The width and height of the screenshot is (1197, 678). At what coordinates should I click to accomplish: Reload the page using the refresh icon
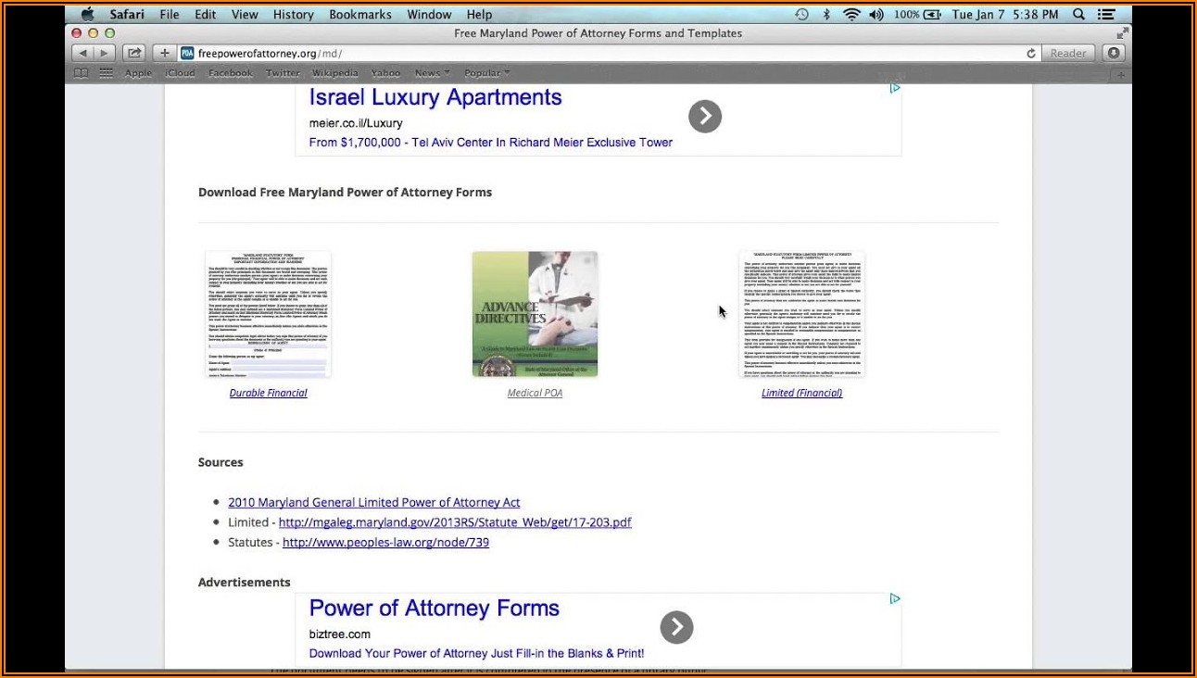1031,54
